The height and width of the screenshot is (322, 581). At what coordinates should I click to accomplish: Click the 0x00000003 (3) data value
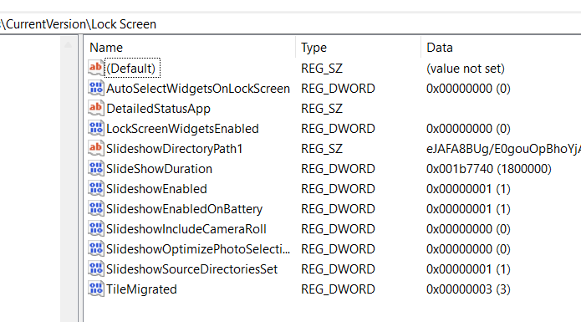(468, 289)
